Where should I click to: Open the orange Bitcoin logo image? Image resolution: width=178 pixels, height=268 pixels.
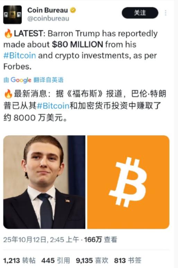tap(128, 182)
